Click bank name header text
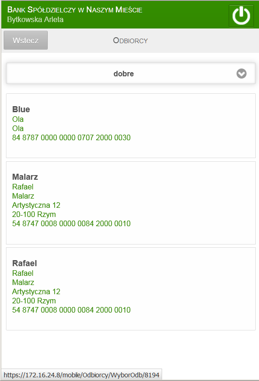 [x=75, y=10]
